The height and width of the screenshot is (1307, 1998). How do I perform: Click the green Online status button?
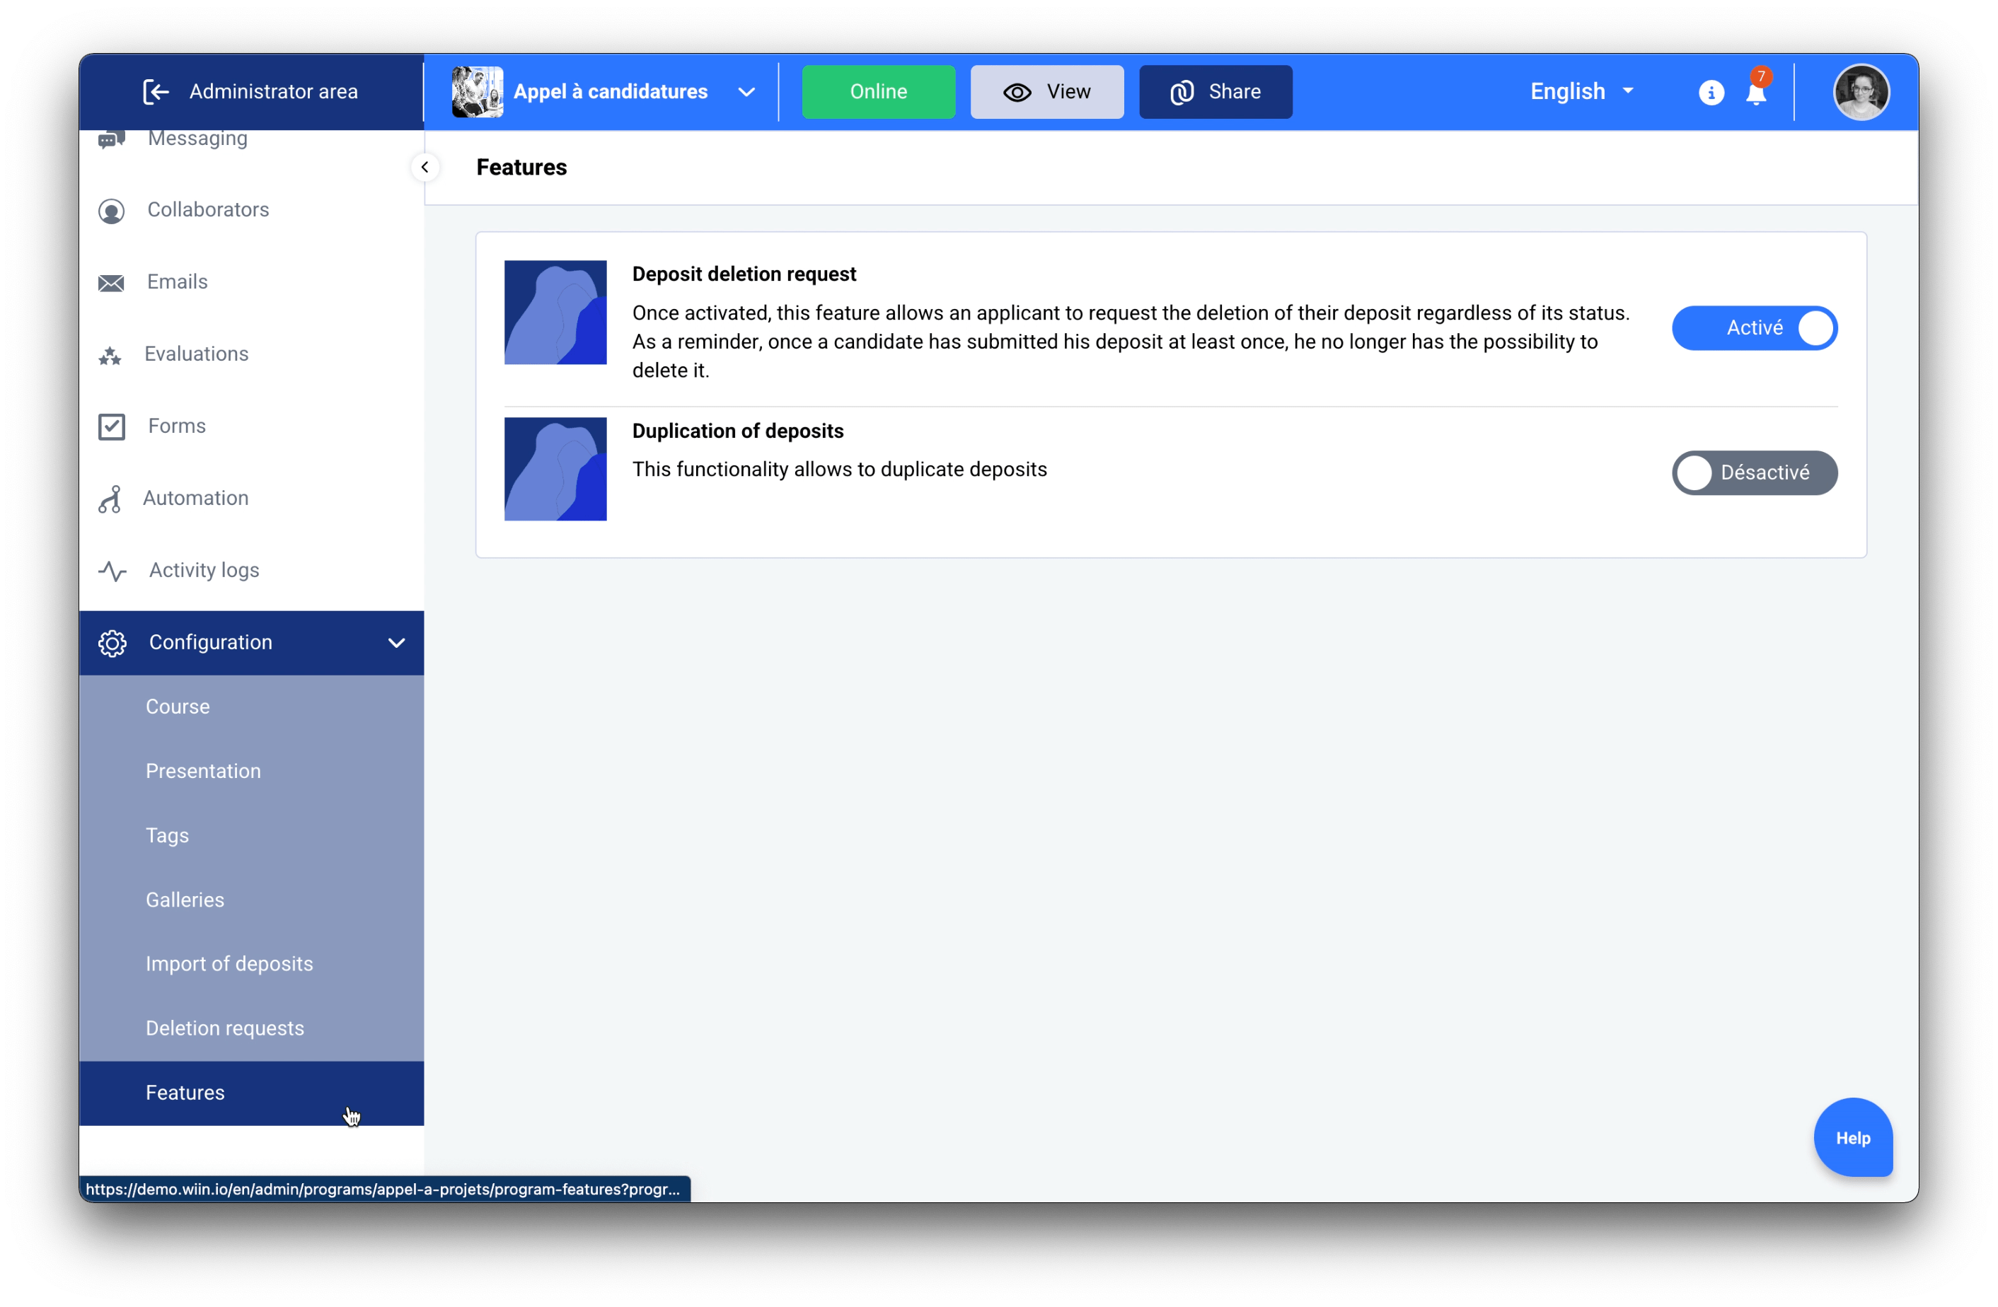(878, 91)
